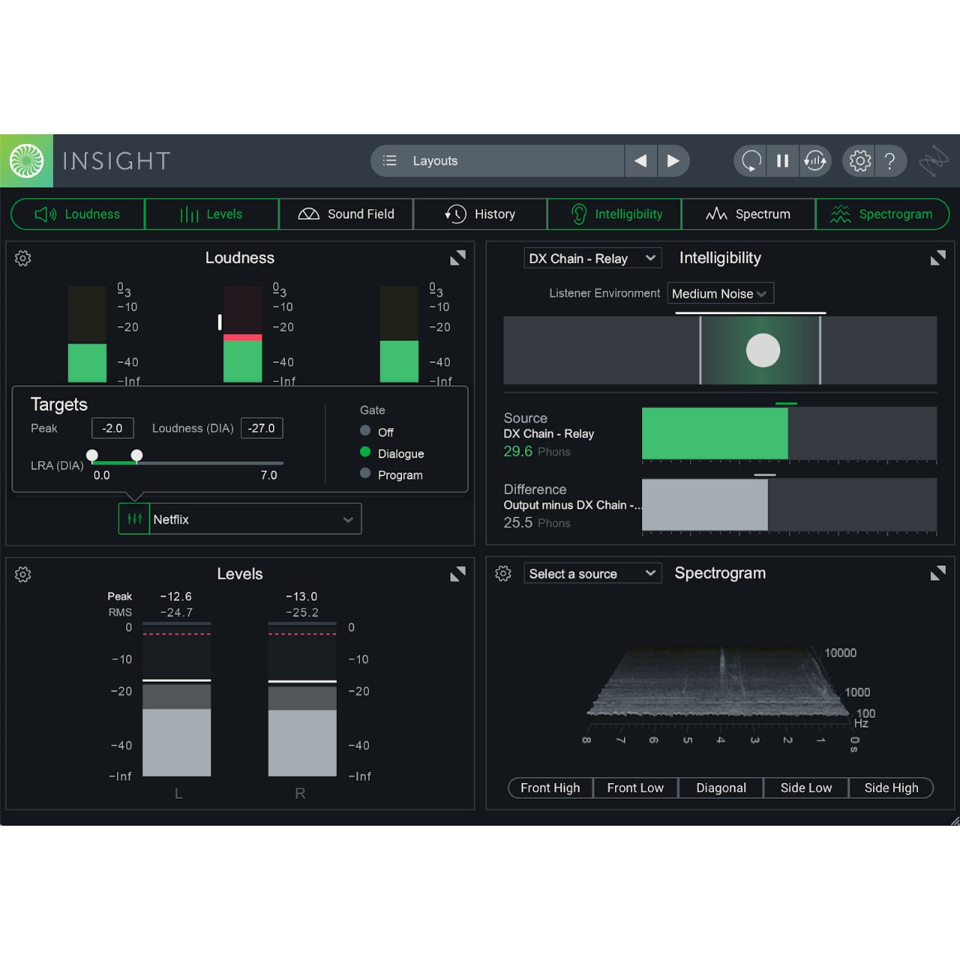Viewport: 960px width, 960px height.
Task: Select the Front Low spectrogram view
Action: pyautogui.click(x=635, y=787)
